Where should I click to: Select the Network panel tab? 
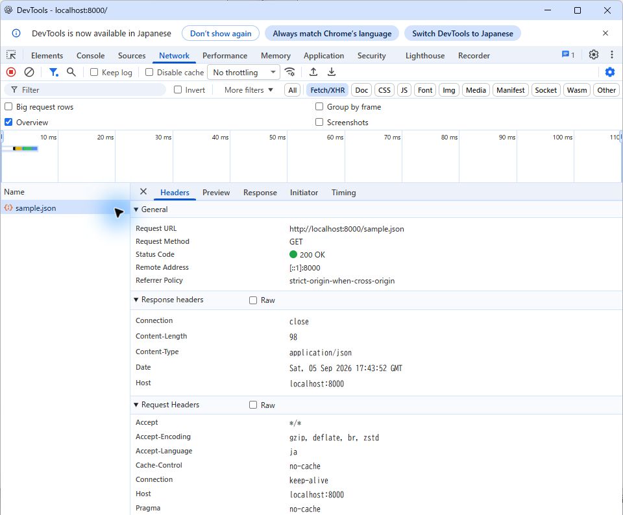click(x=174, y=56)
